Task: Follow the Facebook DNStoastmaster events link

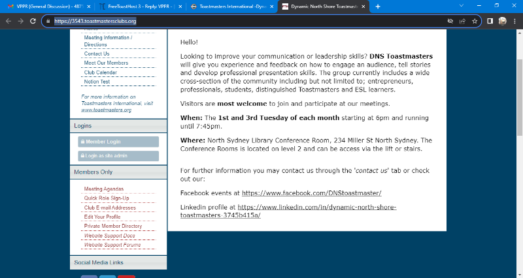Action: pyautogui.click(x=311, y=193)
